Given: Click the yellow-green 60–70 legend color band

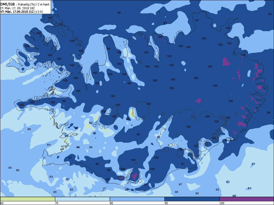Looking at the screenshot, I should pos(28,199).
